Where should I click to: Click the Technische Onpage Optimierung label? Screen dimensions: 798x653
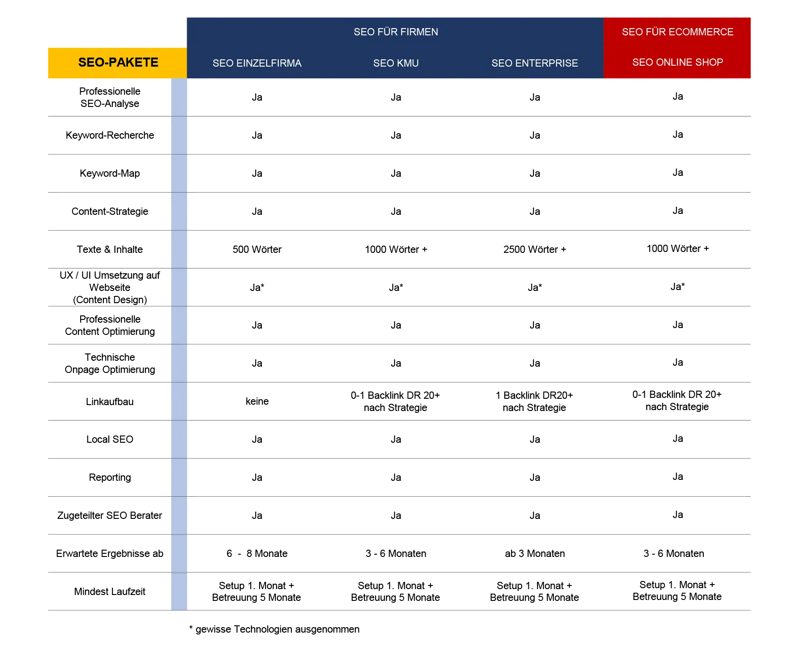click(x=110, y=363)
